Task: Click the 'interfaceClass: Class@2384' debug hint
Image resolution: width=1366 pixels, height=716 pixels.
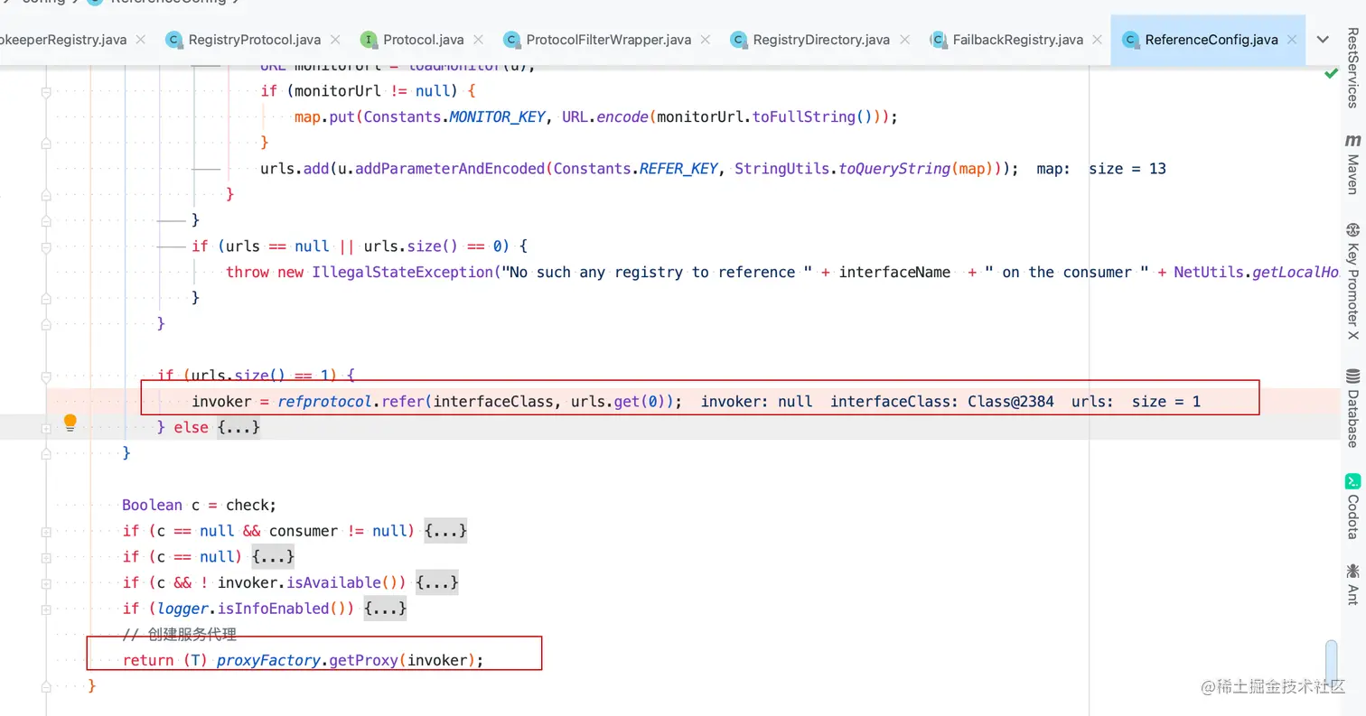Action: coord(942,402)
